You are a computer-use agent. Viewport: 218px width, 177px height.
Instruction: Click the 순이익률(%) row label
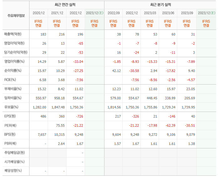[13, 70]
